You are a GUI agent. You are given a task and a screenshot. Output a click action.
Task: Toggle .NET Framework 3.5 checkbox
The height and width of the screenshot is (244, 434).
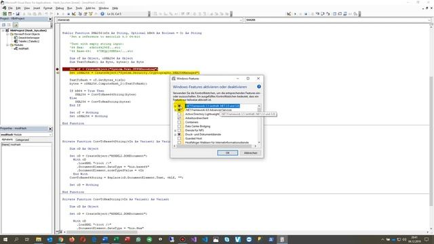(179, 106)
